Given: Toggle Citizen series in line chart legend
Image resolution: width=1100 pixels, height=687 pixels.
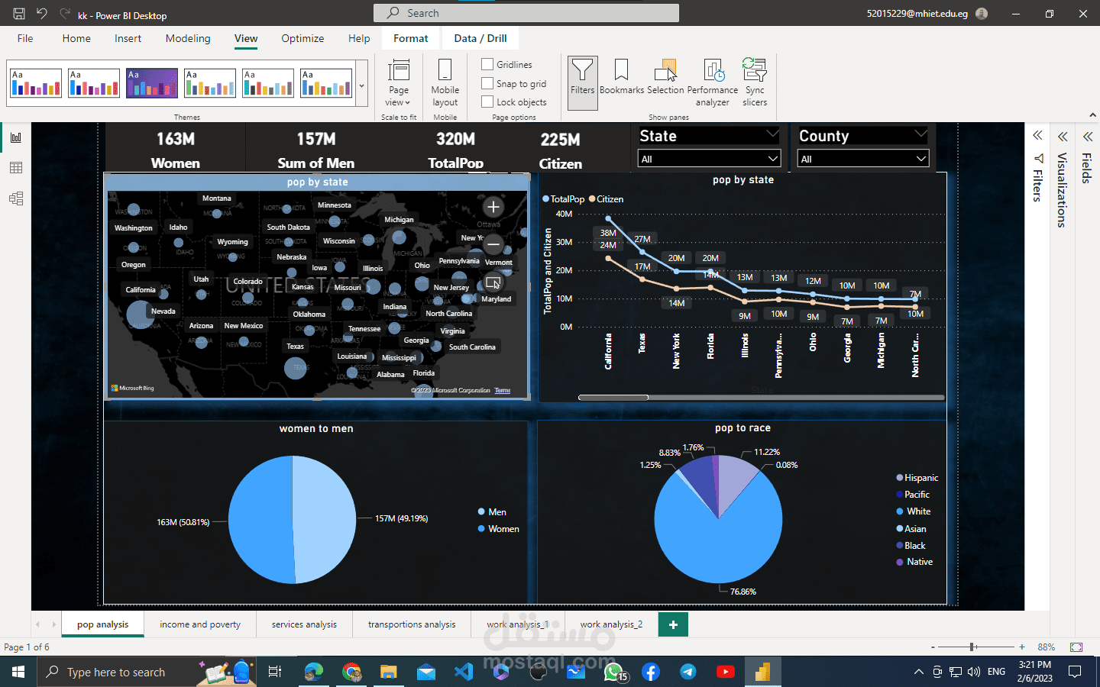Looking at the screenshot, I should point(607,199).
